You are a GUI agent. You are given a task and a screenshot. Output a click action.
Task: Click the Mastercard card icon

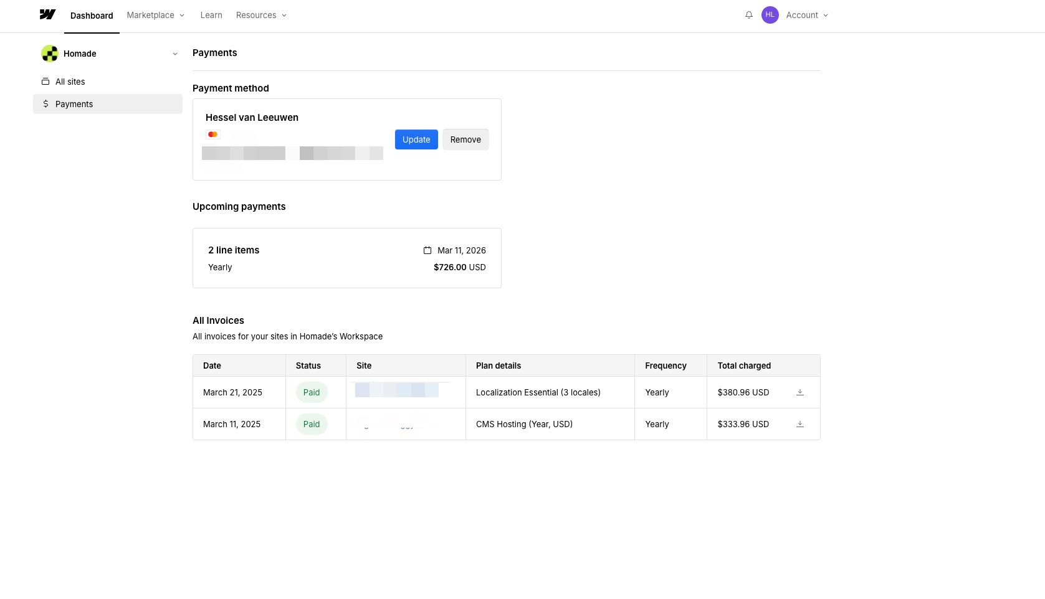click(x=213, y=134)
